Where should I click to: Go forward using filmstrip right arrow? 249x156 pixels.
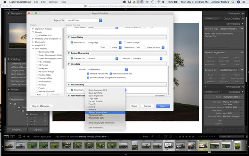pos(28,136)
